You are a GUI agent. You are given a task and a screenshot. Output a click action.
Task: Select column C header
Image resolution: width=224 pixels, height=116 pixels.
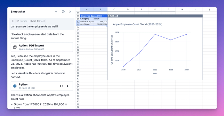pyautogui.click(x=114, y=9)
